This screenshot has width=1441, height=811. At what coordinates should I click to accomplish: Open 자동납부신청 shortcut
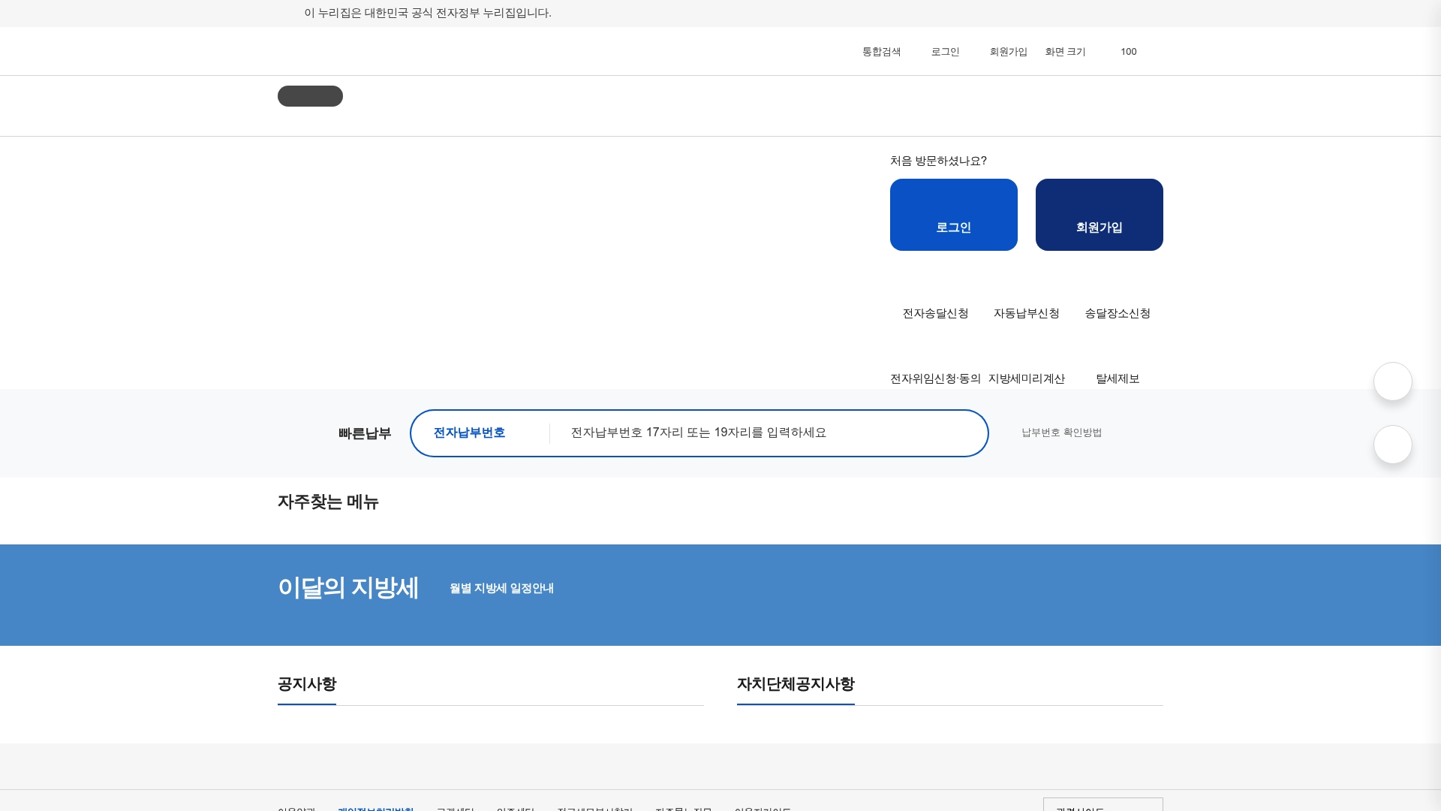click(1026, 313)
